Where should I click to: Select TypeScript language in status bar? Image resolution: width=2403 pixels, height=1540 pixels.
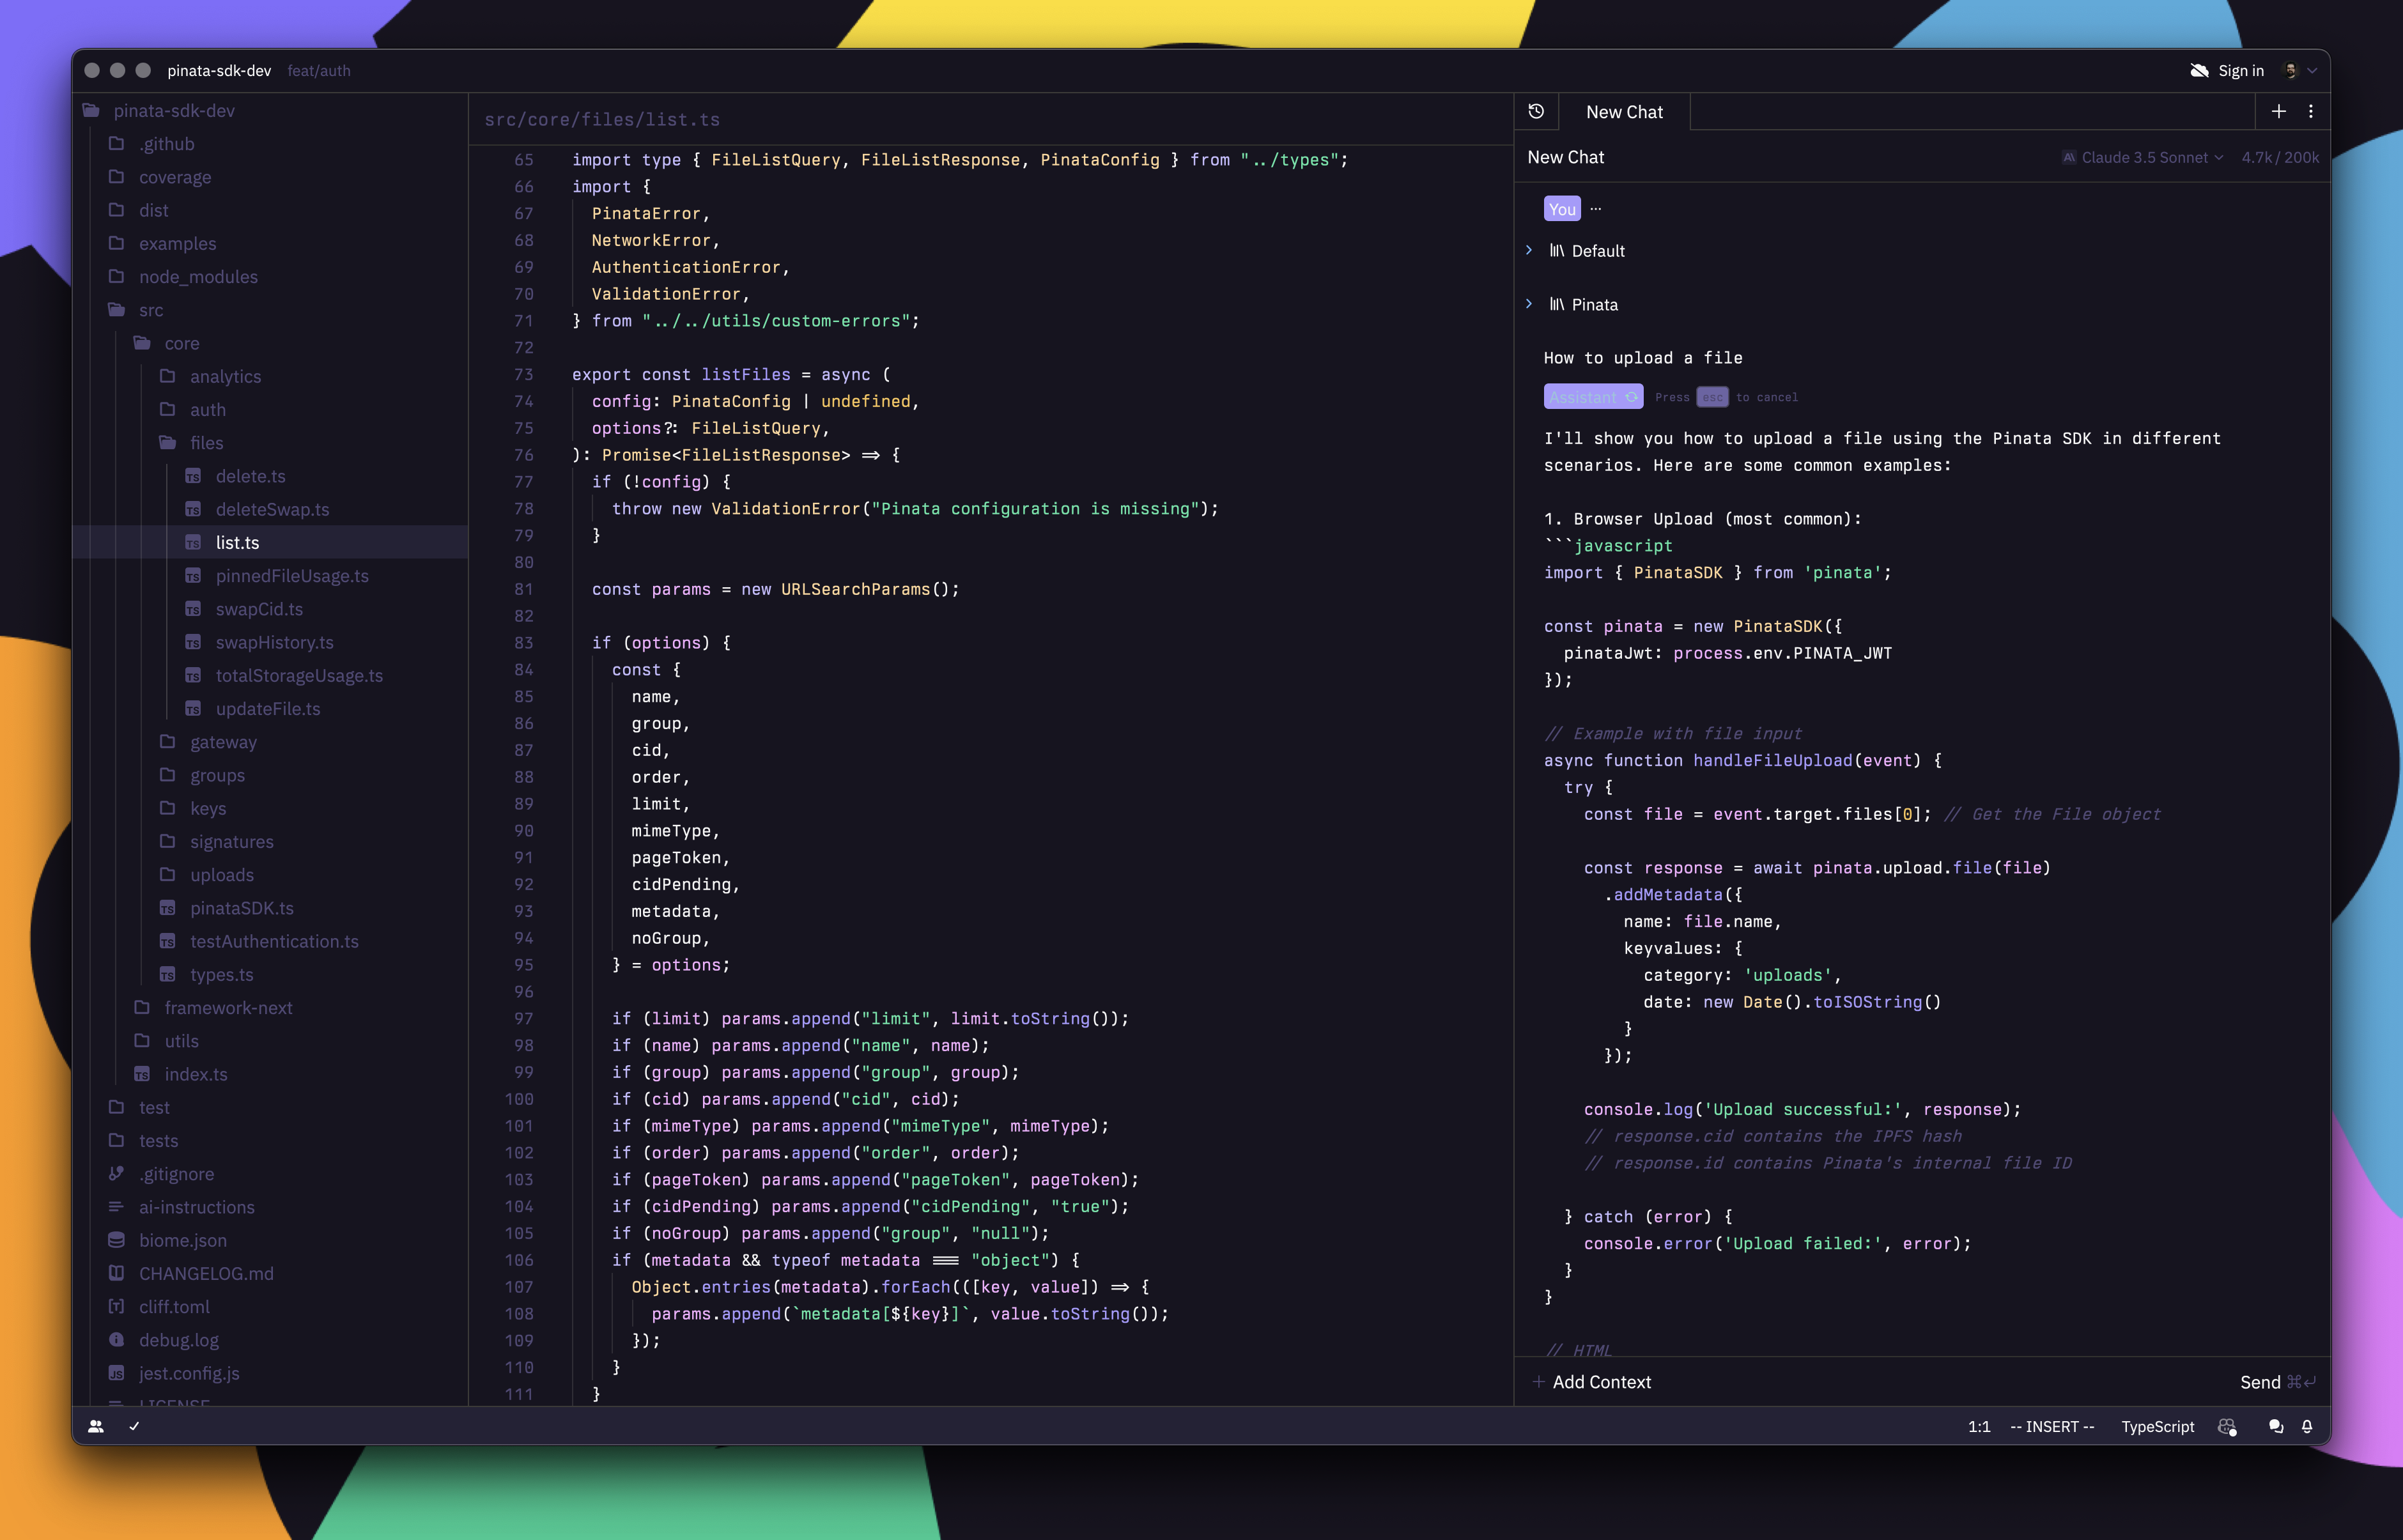click(x=2157, y=1426)
